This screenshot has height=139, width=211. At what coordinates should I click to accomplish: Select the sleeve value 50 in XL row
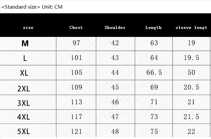pyautogui.click(x=191, y=72)
